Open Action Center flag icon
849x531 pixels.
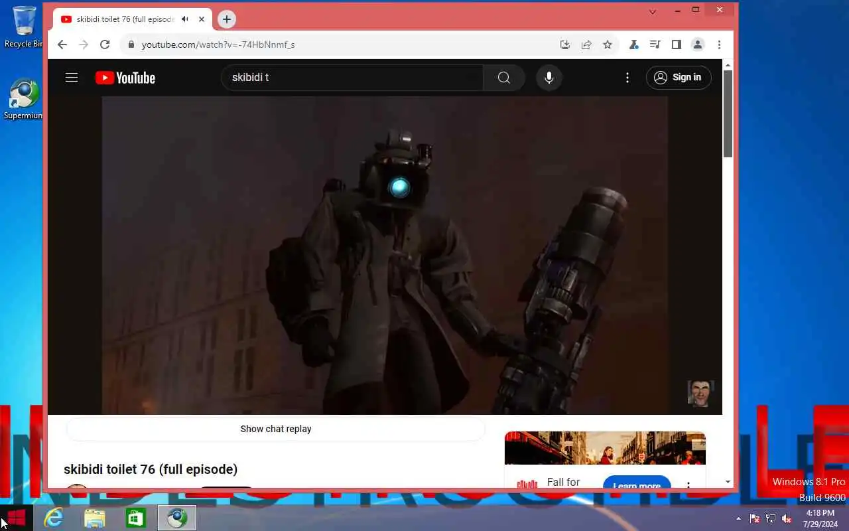pyautogui.click(x=755, y=518)
